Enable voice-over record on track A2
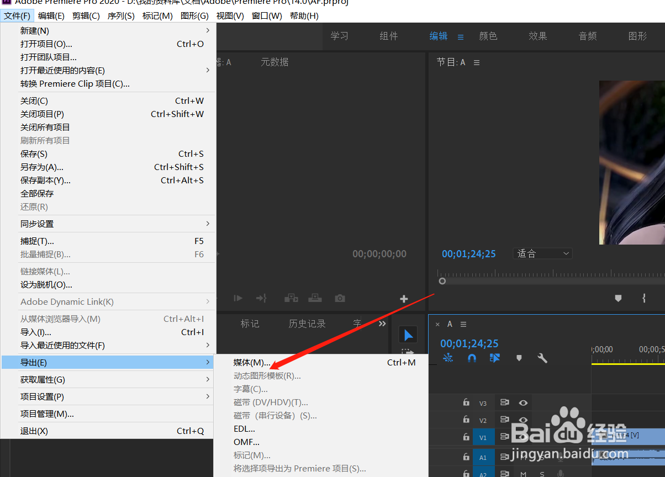Screen dimensions: 665x477 click(560, 474)
